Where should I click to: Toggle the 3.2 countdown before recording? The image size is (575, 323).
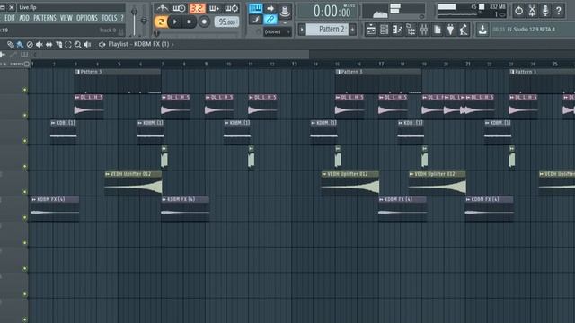(x=197, y=8)
